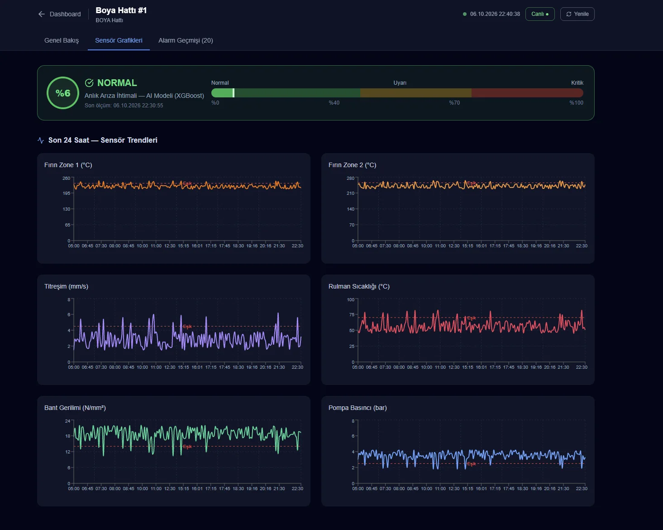Select the Sensör Grafikleri tab
This screenshot has width=663, height=530.
click(x=119, y=40)
